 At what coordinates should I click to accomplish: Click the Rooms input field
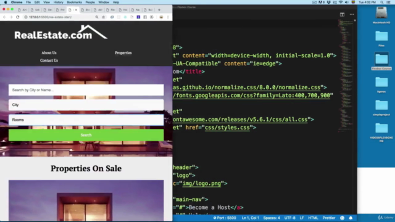[x=86, y=120]
